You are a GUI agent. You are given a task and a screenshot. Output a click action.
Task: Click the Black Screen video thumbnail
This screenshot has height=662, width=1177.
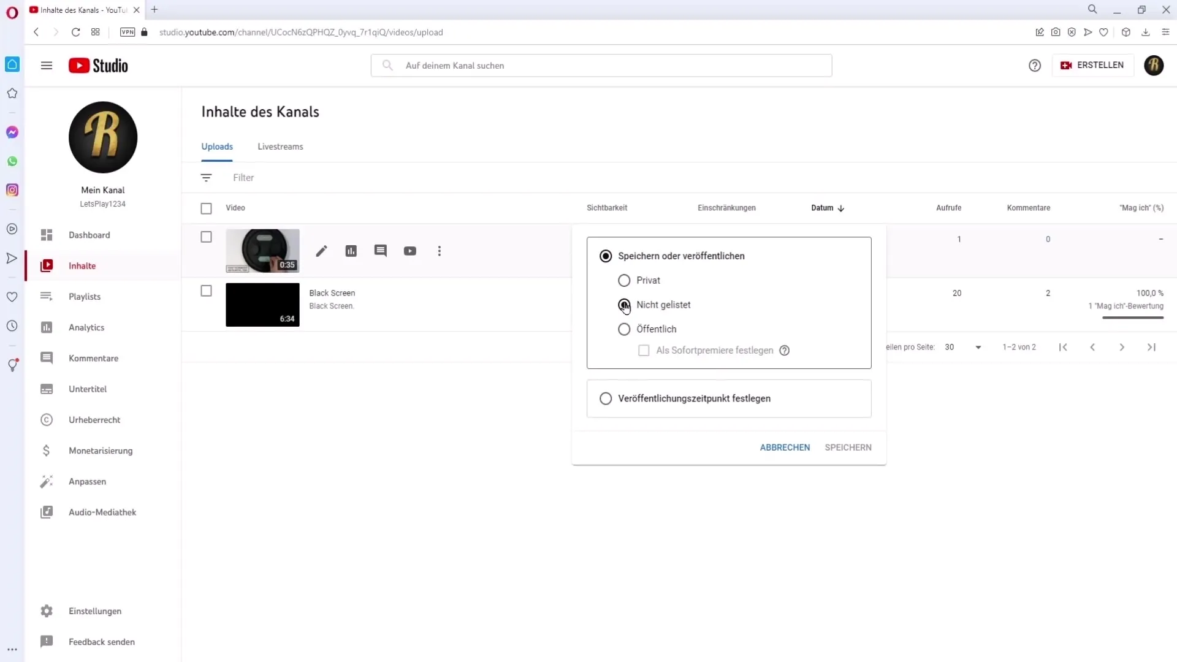262,305
